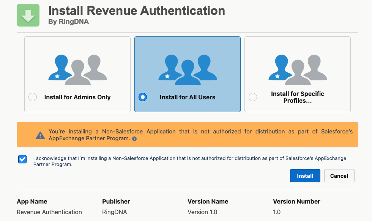
Task: Click the 'I acknowledge' statement text
Action: coord(190,161)
